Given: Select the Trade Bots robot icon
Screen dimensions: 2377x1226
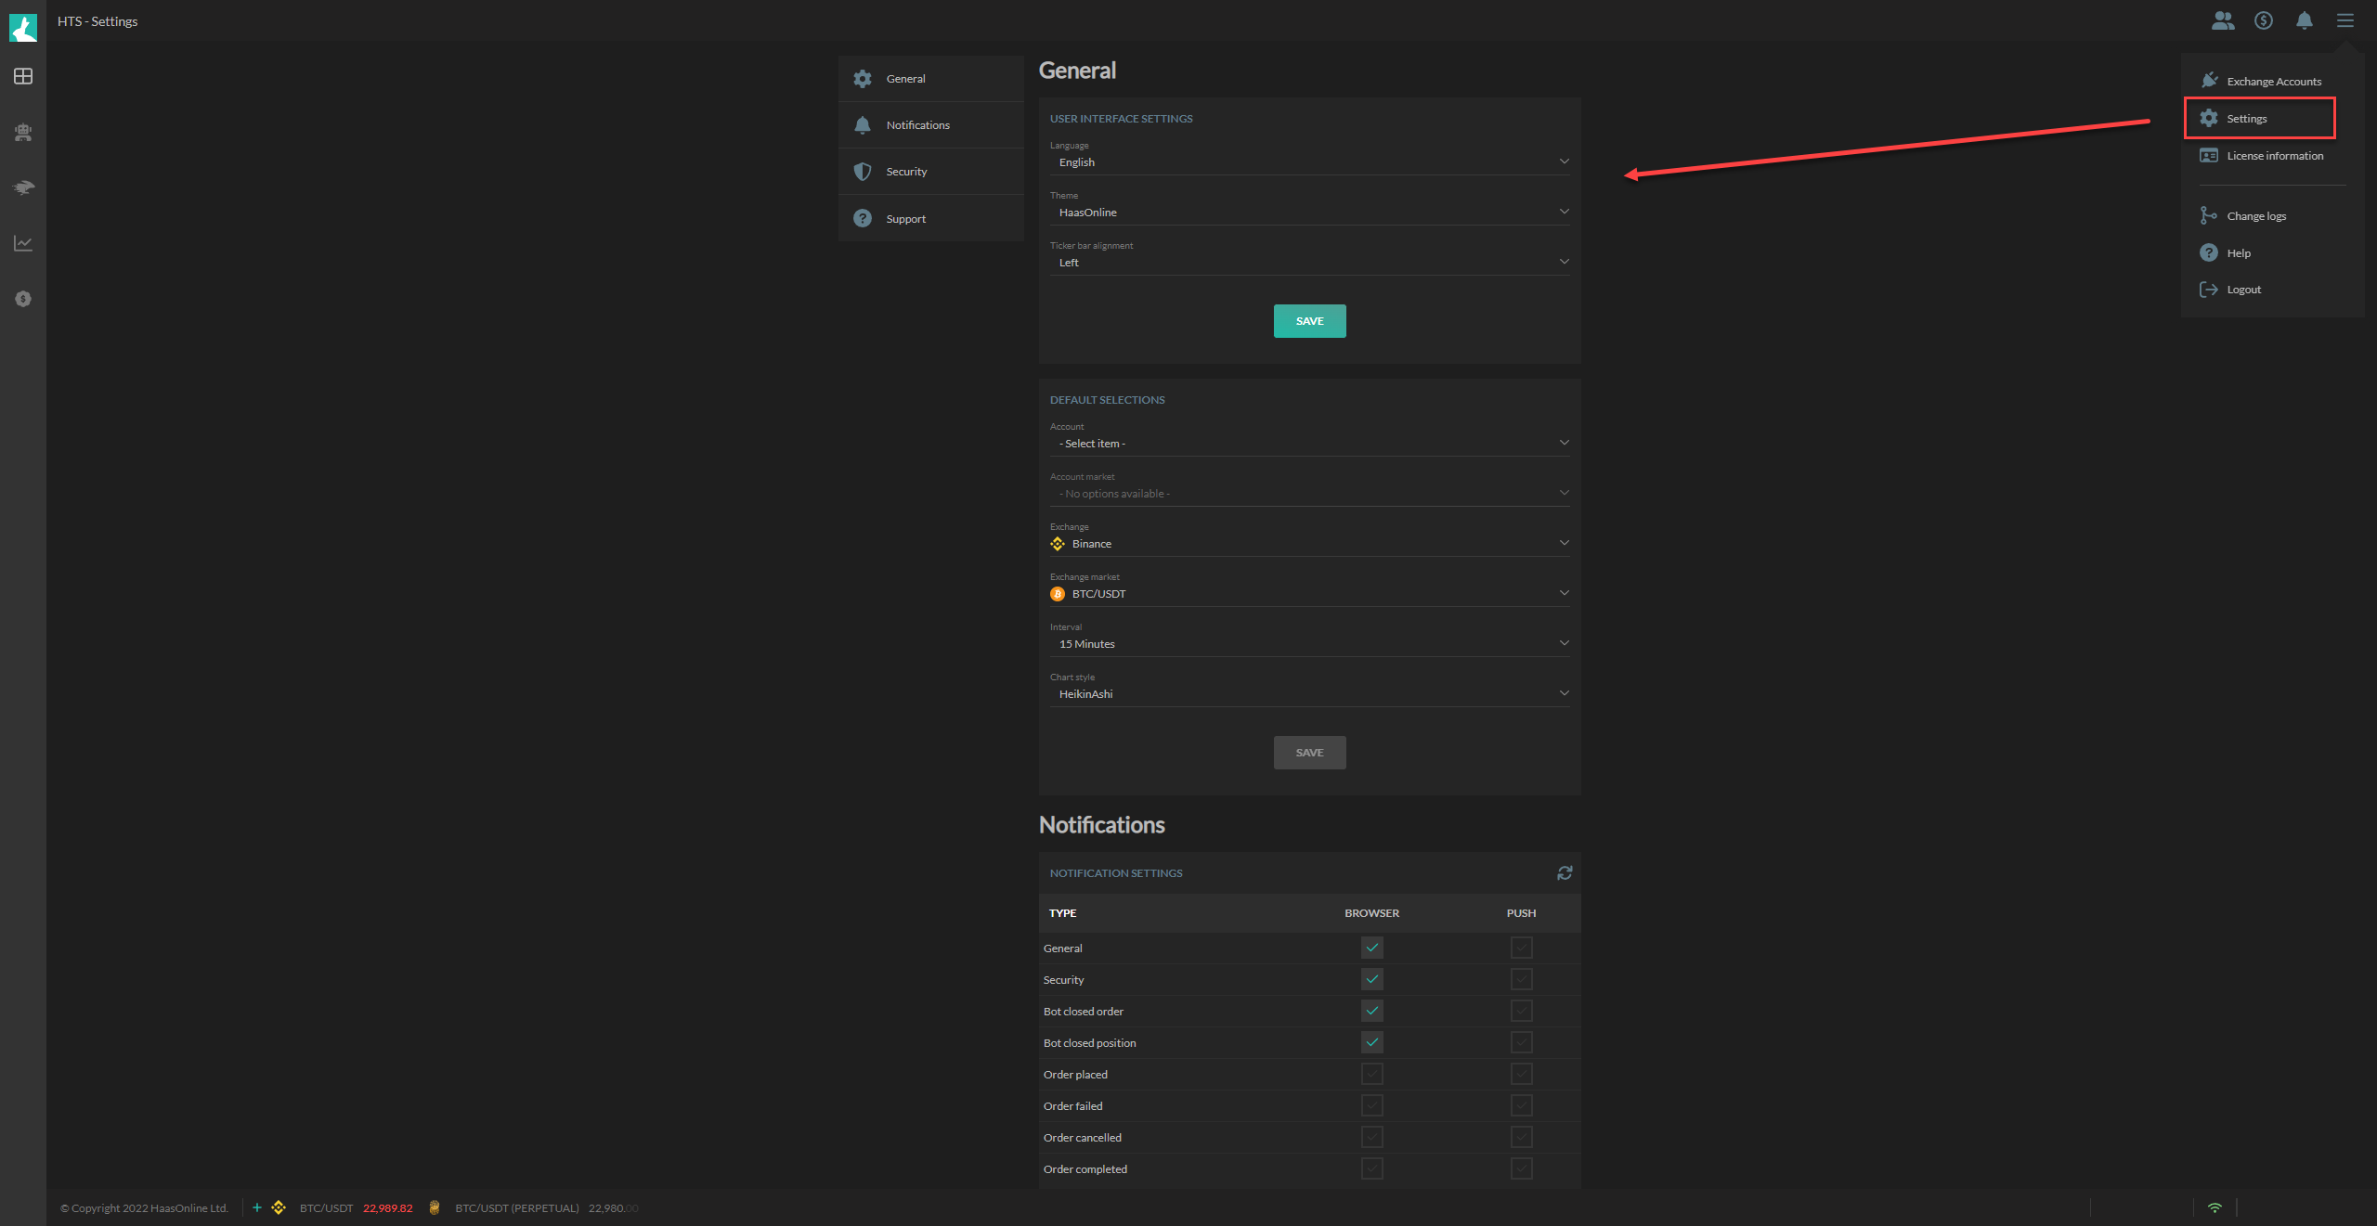Looking at the screenshot, I should point(22,132).
